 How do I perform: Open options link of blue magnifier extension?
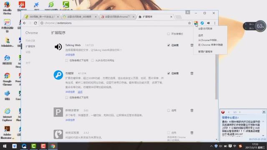tap(80, 92)
